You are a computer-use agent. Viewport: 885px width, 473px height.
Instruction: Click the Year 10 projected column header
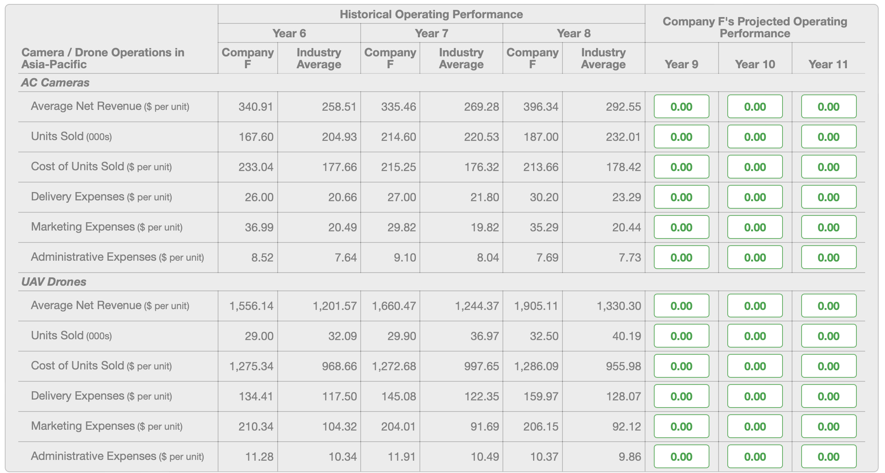click(x=755, y=64)
